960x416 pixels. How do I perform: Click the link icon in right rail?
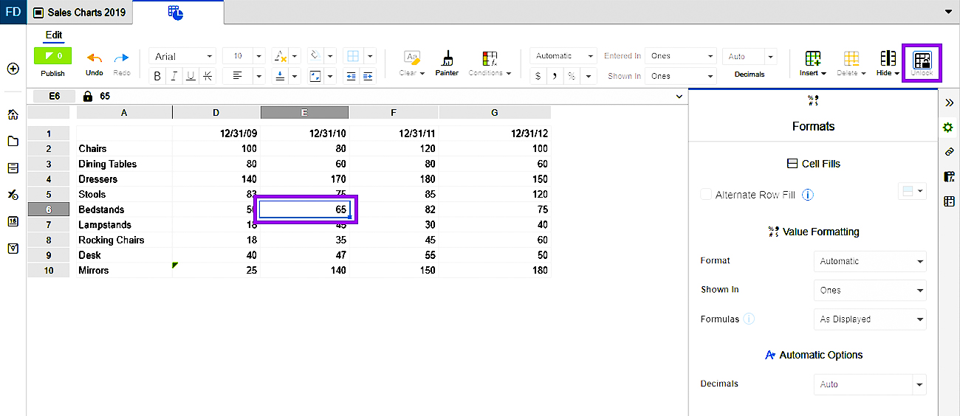pos(949,152)
